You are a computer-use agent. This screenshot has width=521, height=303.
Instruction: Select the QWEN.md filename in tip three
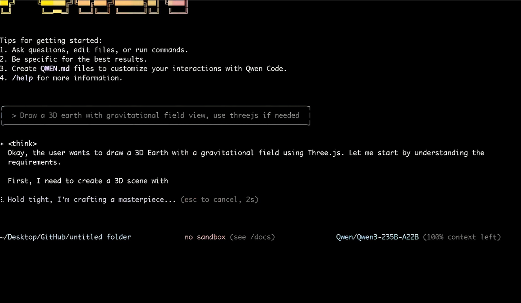[55, 68]
